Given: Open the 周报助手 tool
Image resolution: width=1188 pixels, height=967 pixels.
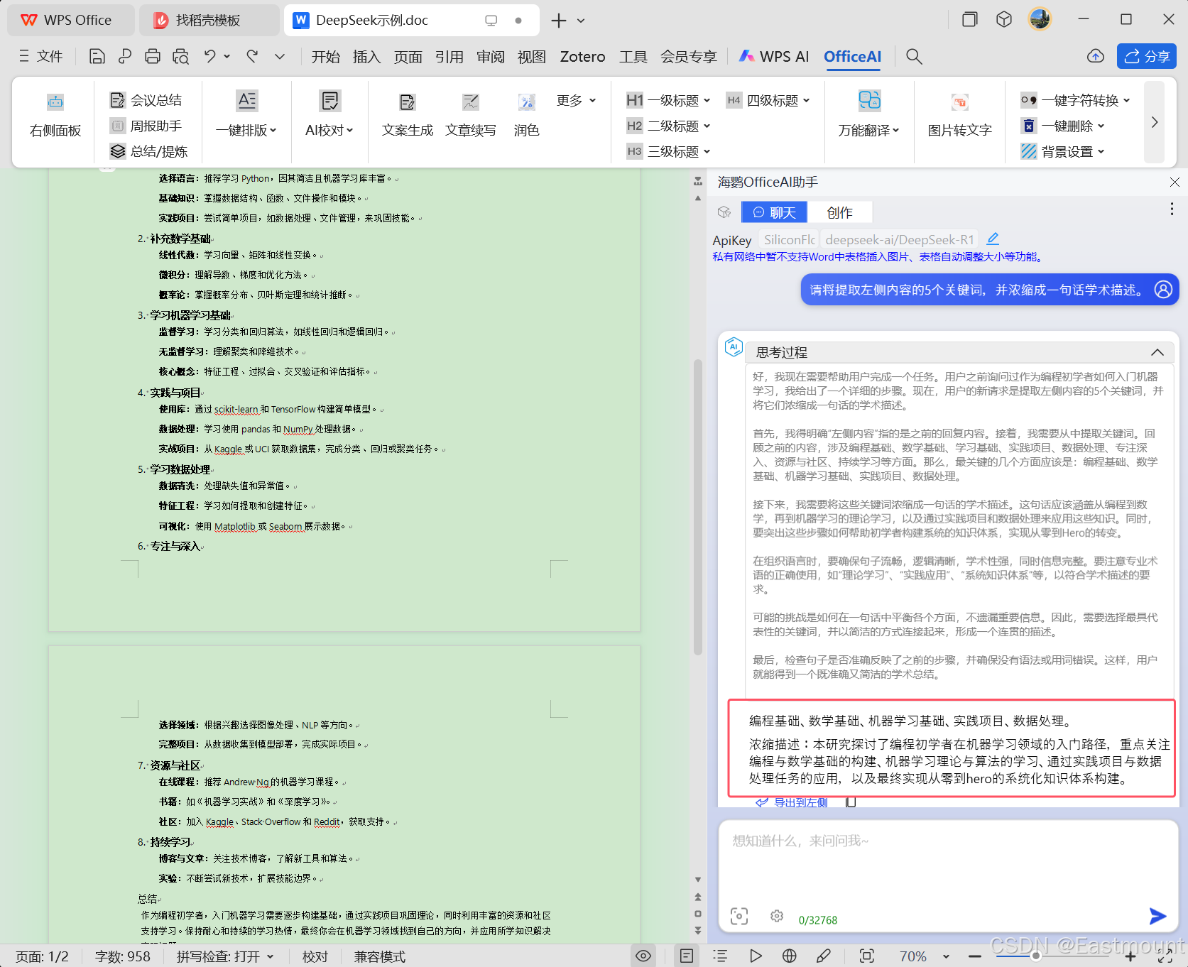Looking at the screenshot, I should (146, 126).
